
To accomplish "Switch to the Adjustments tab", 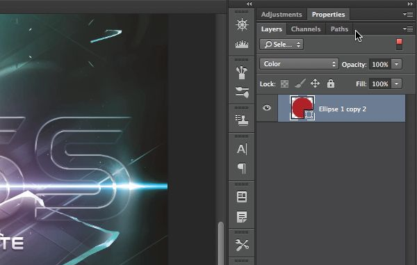I will 281,15.
